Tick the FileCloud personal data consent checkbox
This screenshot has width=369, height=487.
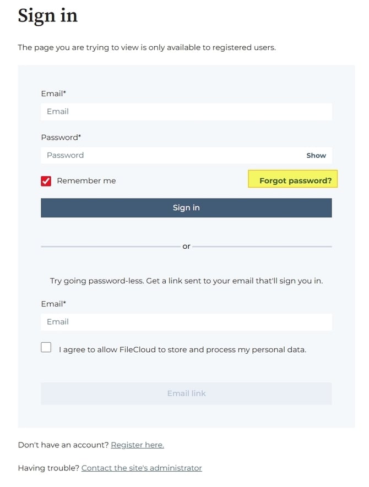[x=46, y=348]
